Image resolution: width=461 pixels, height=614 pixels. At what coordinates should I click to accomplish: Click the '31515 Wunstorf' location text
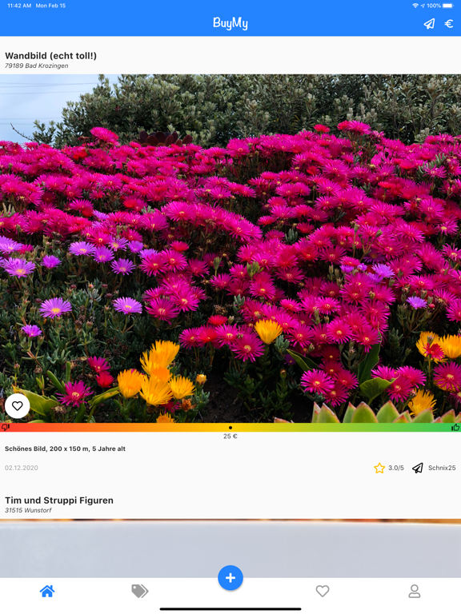click(x=28, y=510)
